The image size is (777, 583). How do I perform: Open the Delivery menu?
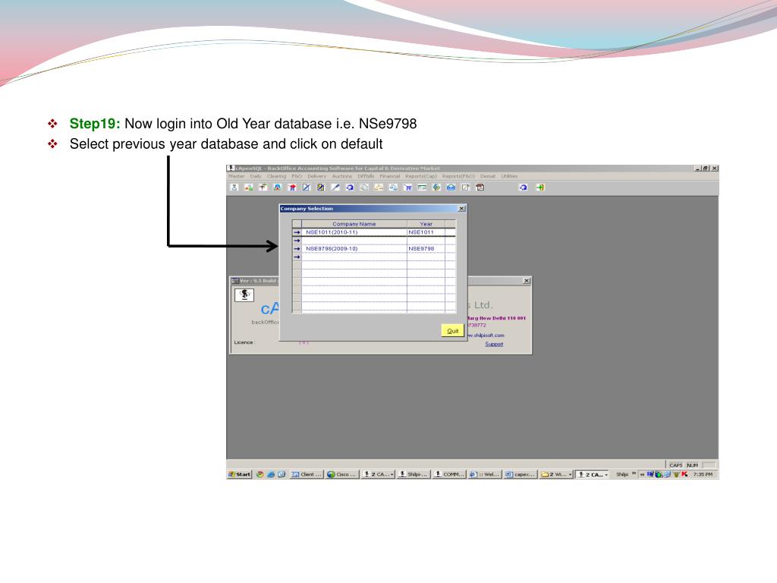(316, 176)
